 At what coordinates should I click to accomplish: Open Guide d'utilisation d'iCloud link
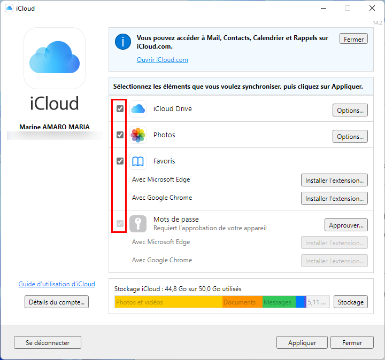[x=57, y=284]
